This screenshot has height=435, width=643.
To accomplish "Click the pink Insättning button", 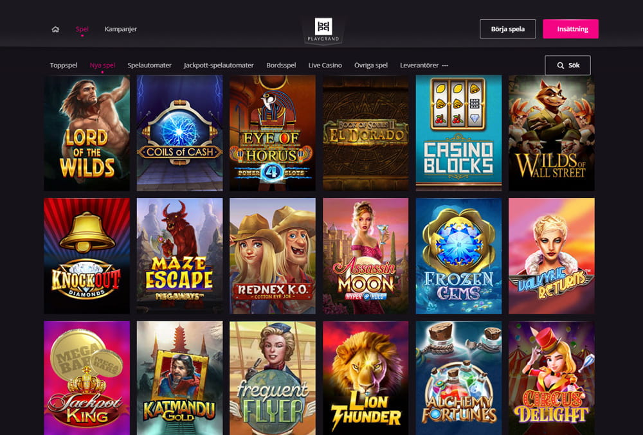I will coord(570,29).
